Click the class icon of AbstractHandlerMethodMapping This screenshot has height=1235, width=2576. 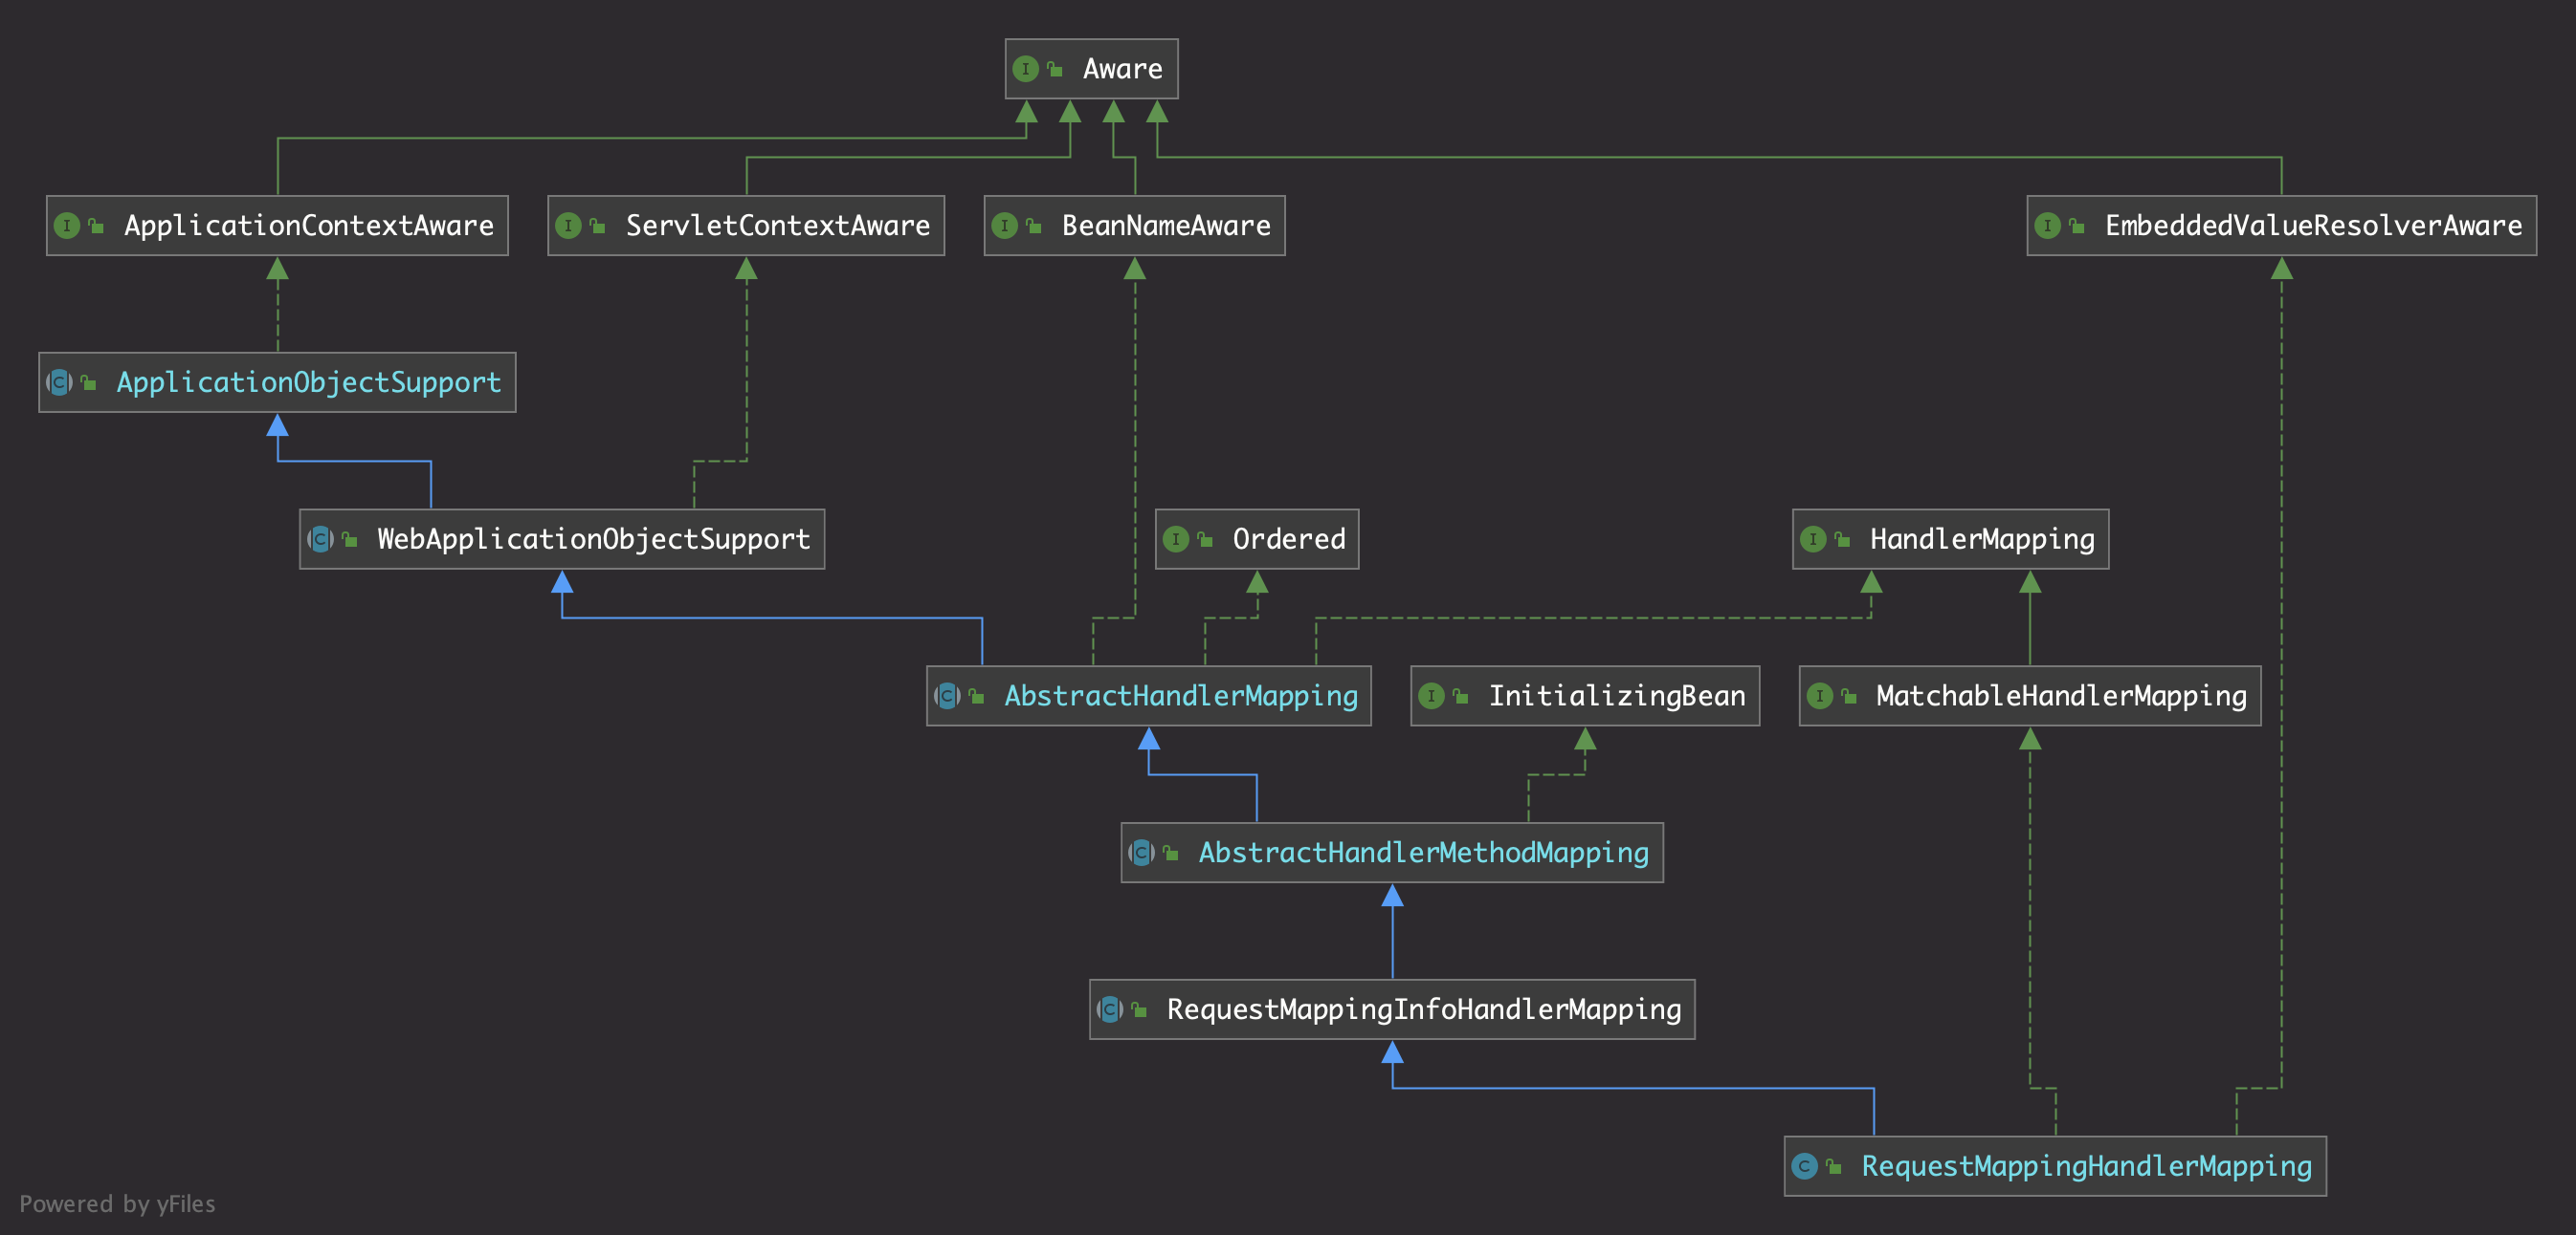[1141, 853]
